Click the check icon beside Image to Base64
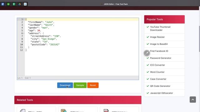 pos(148,44)
